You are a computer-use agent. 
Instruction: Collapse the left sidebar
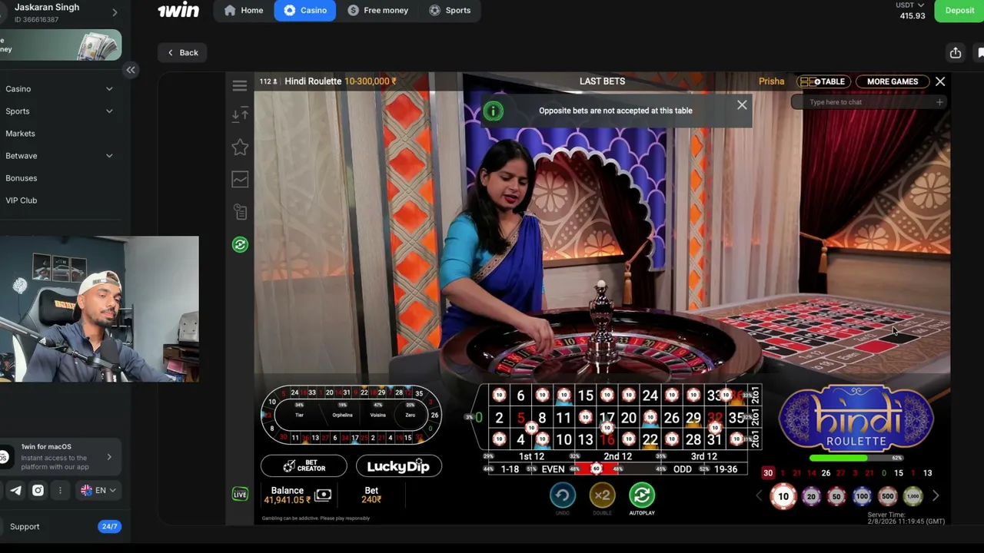tap(131, 70)
